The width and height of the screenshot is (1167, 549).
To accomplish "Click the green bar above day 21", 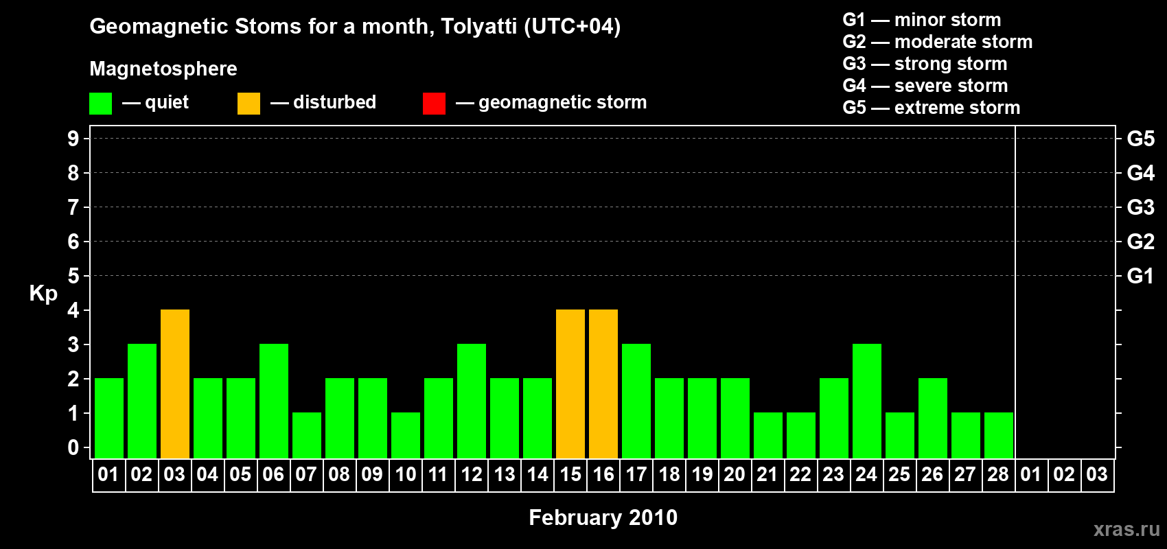I will click(x=768, y=436).
